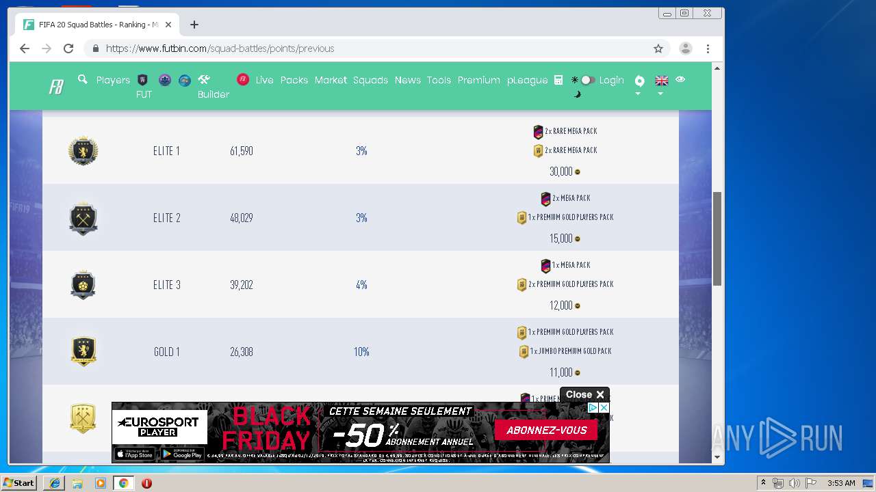Go back to the previous page
The width and height of the screenshot is (876, 492).
[25, 49]
